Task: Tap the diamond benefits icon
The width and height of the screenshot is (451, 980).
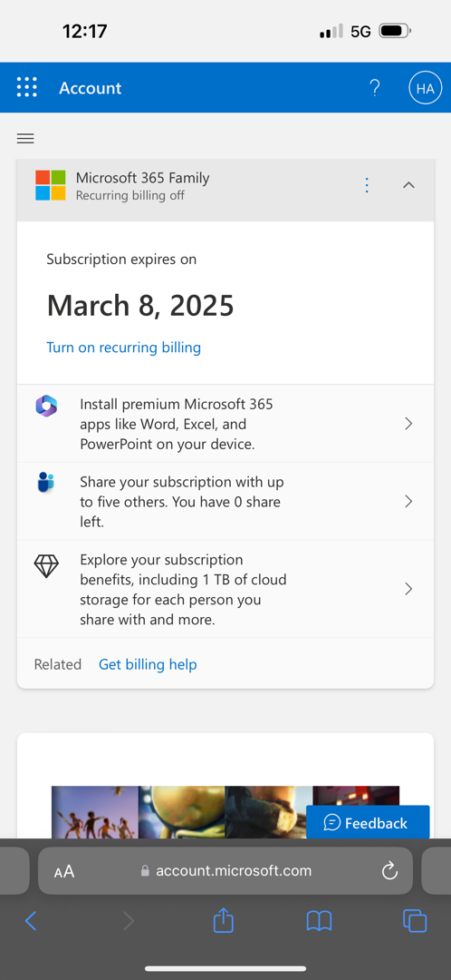Action: (x=46, y=566)
